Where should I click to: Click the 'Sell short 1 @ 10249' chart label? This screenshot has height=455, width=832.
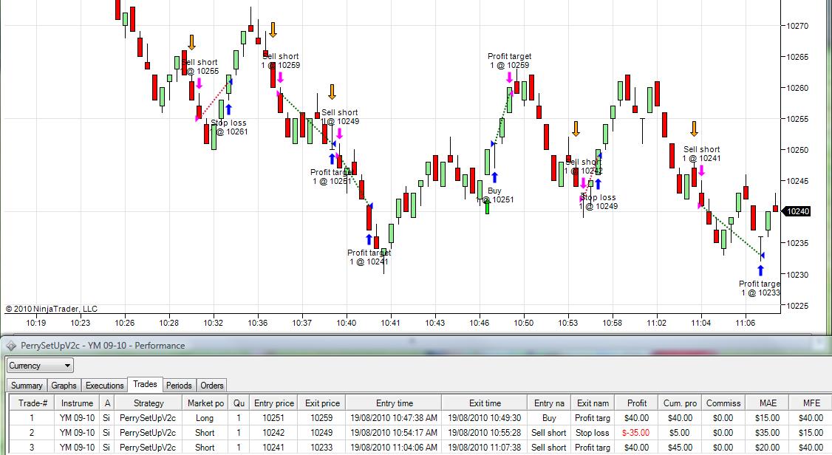click(340, 117)
